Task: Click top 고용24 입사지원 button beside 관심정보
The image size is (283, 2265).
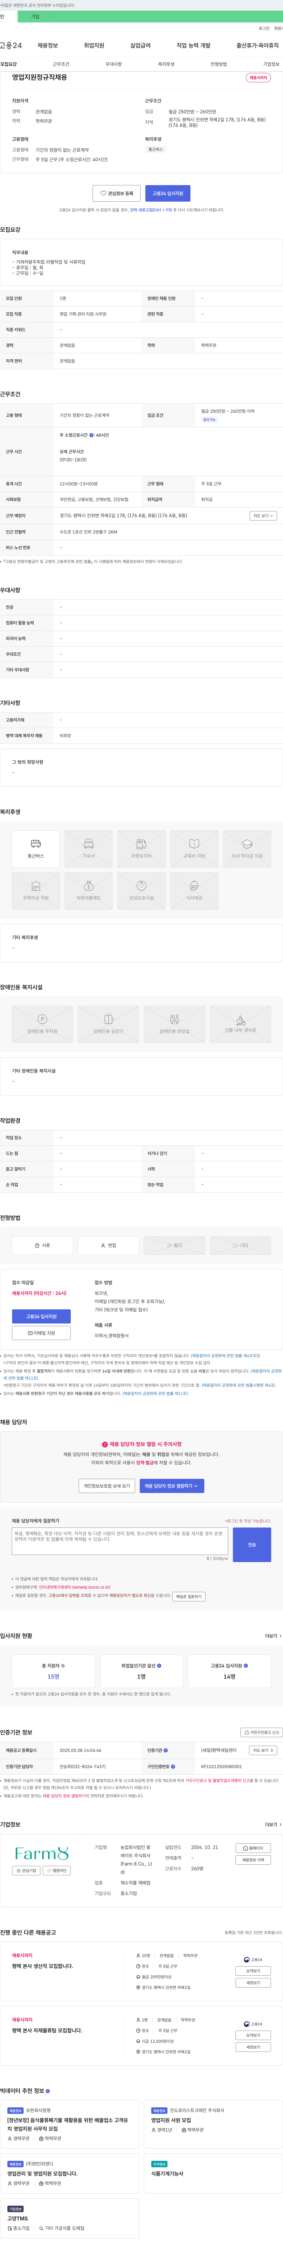Action: (168, 193)
